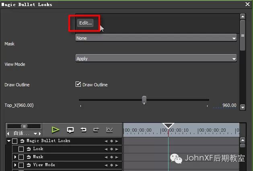This screenshot has width=253, height=171.
Task: Enable keyframe checkbox for Mask row
Action: (x=21, y=157)
